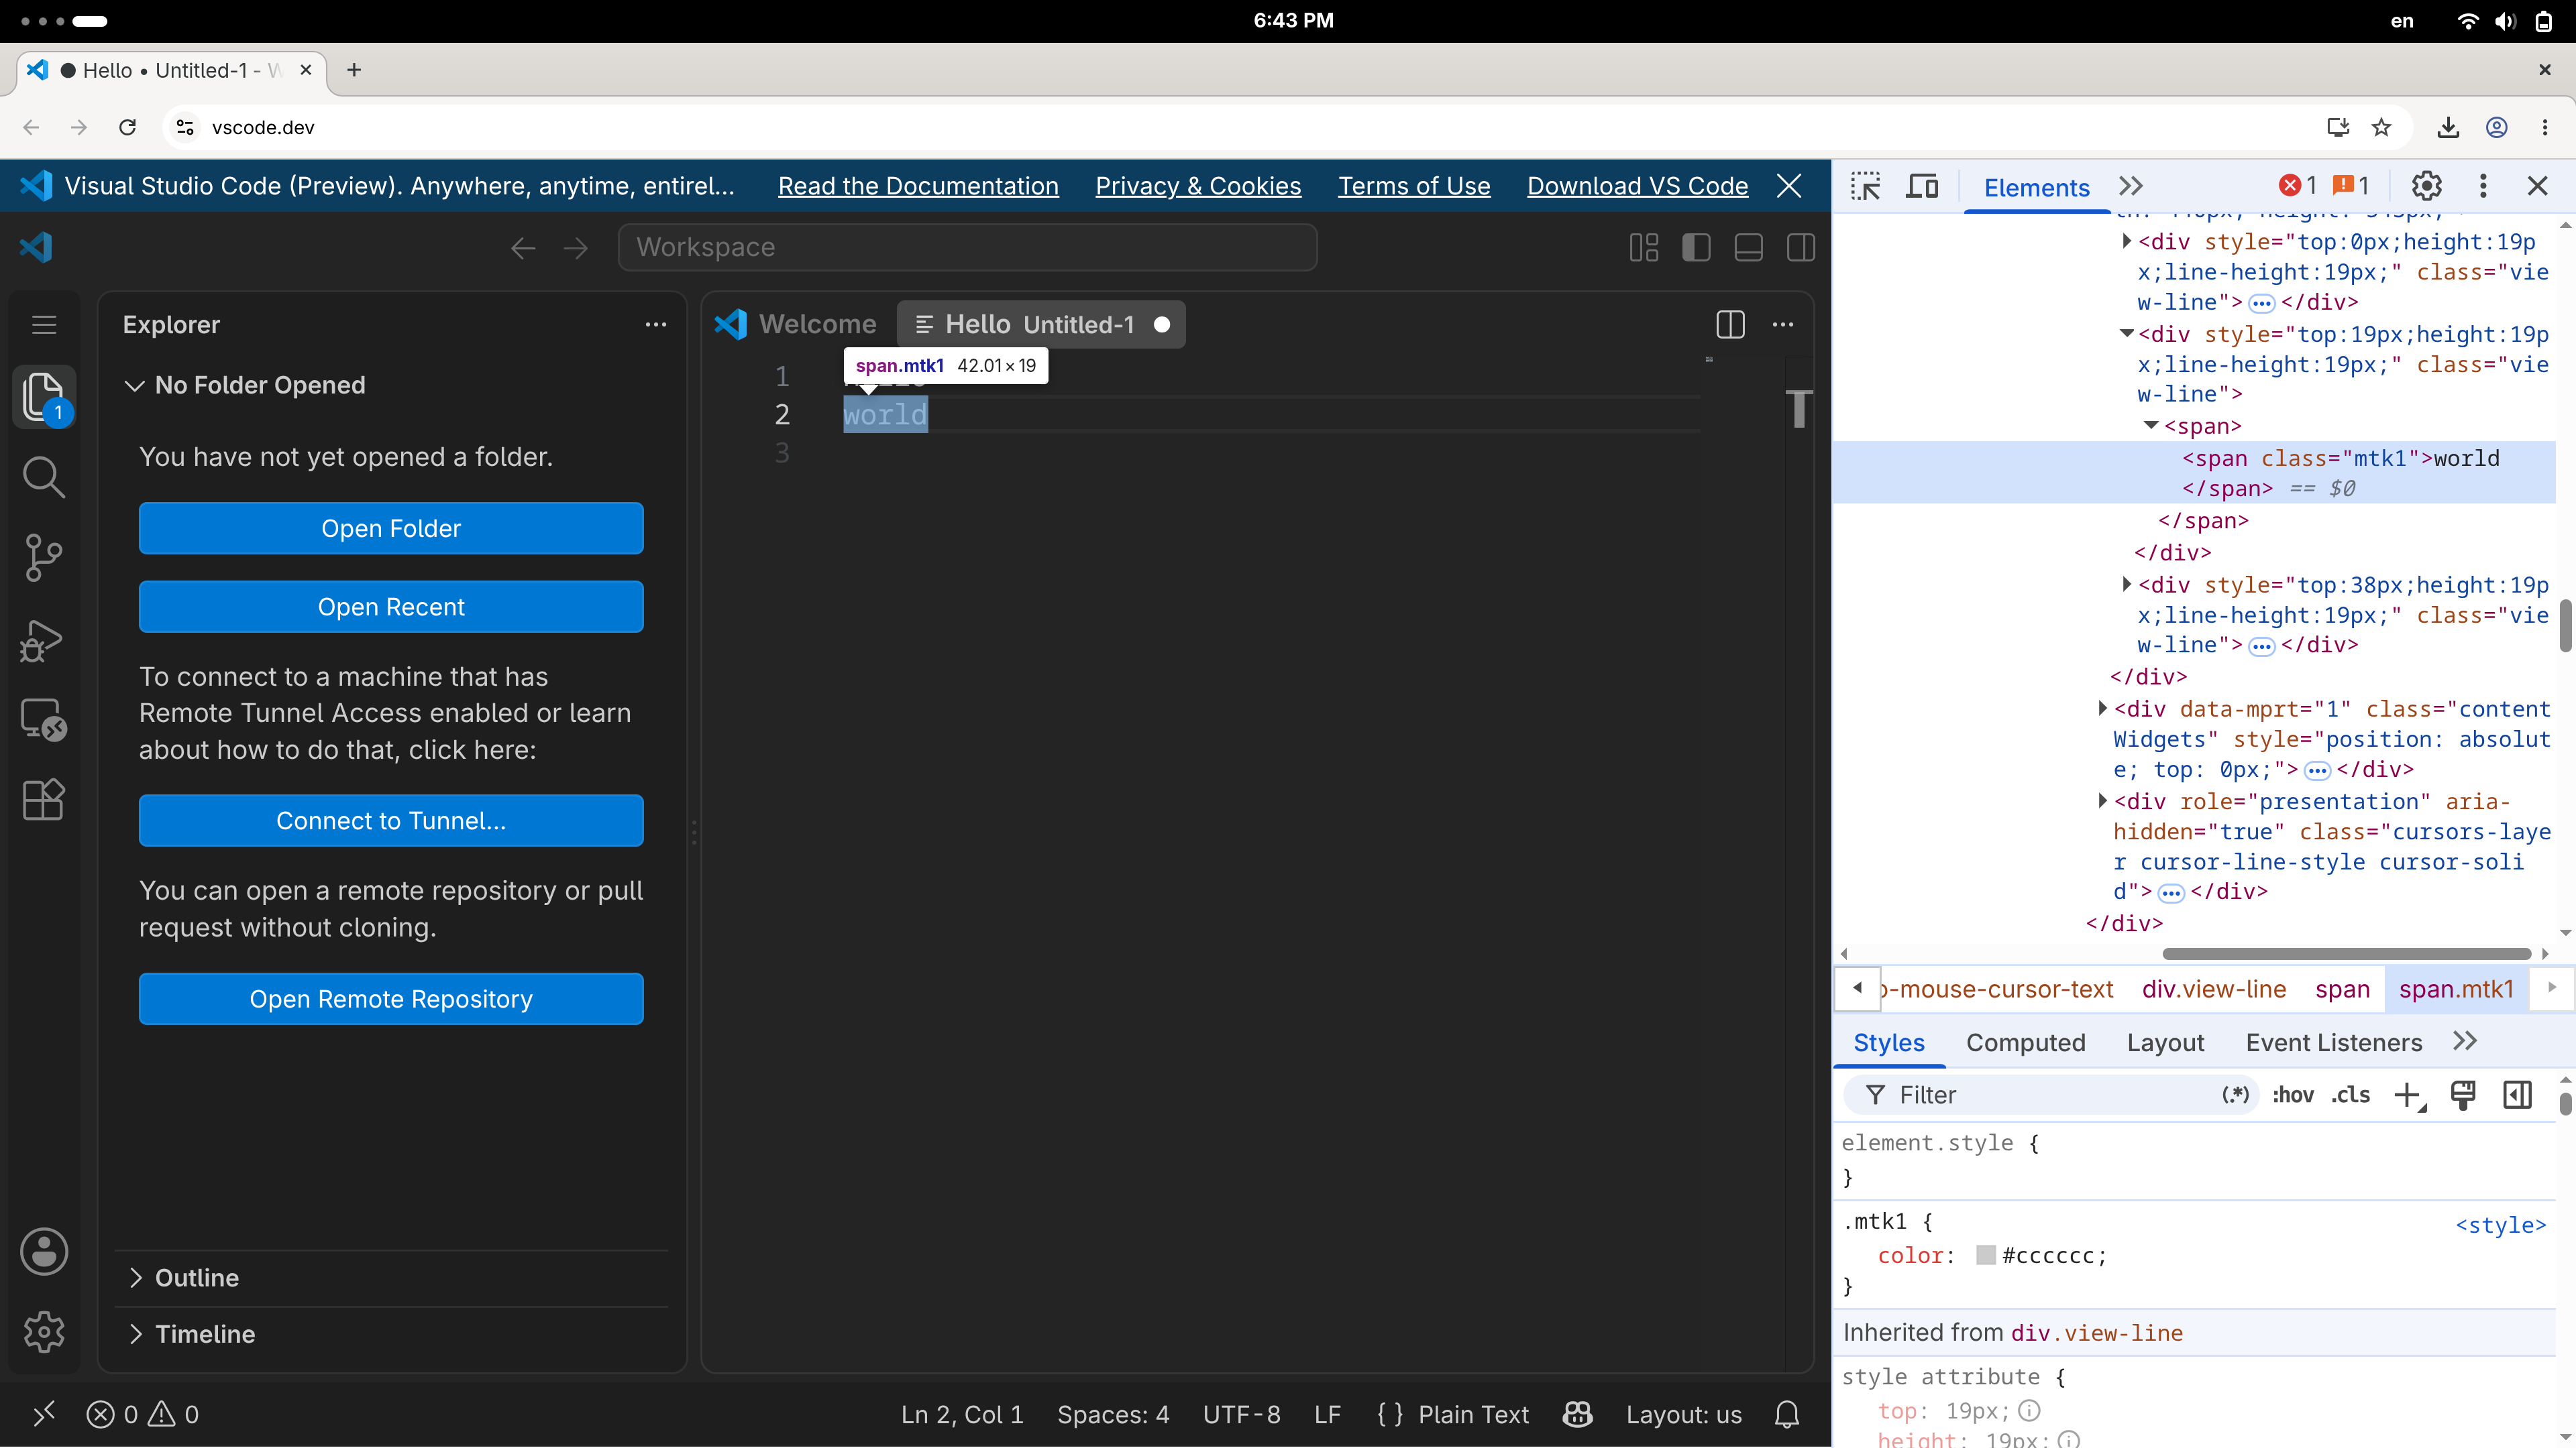This screenshot has width=2576, height=1448.
Task: Open the Read the Documentation link
Action: click(x=918, y=186)
